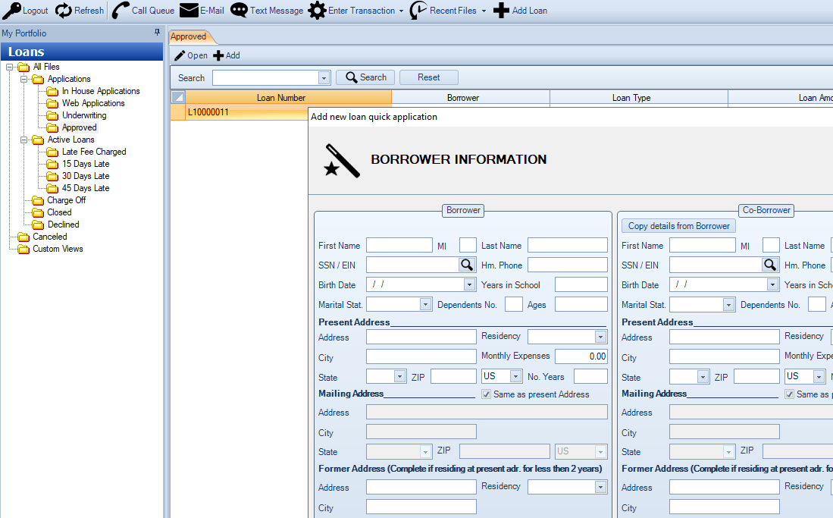833x518 pixels.
Task: Expand Borrower Marital Stat. dropdown
Action: point(425,304)
